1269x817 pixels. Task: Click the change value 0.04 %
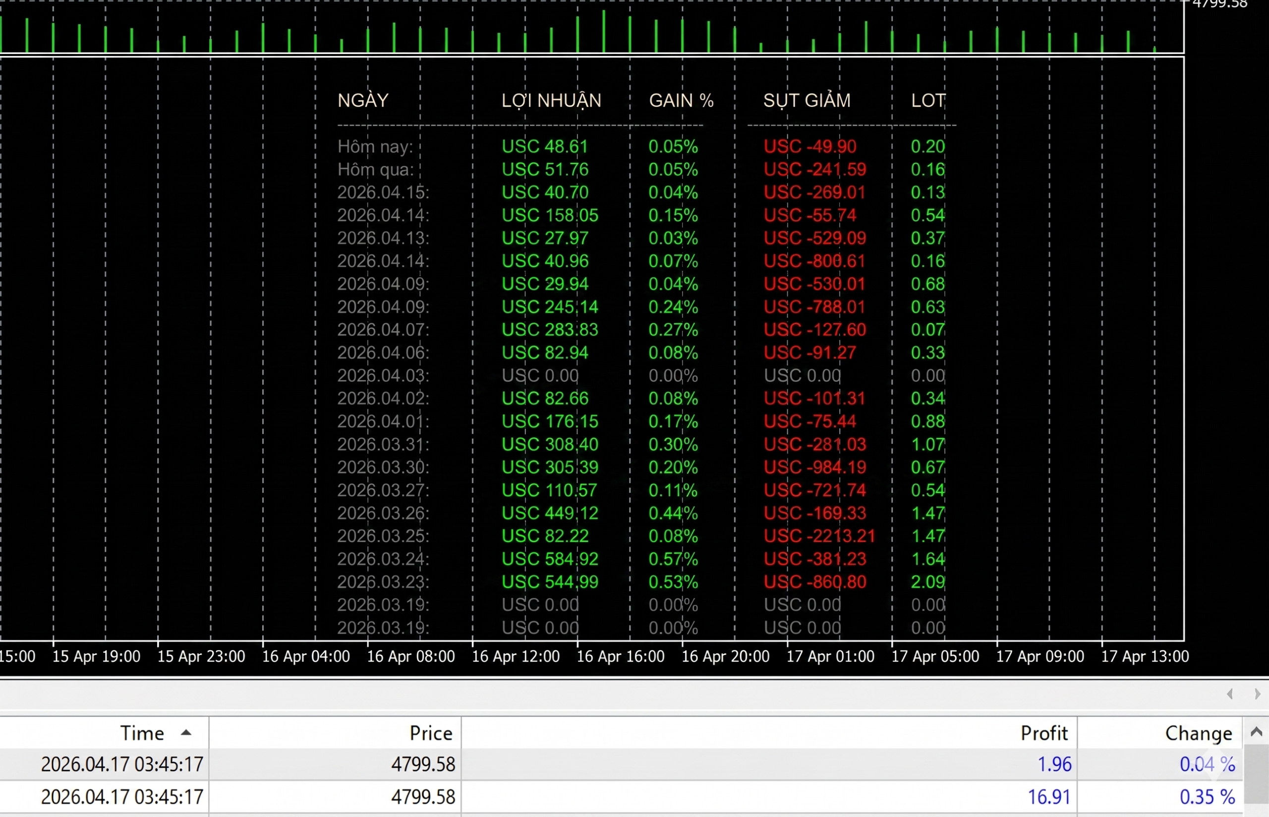tap(1207, 764)
